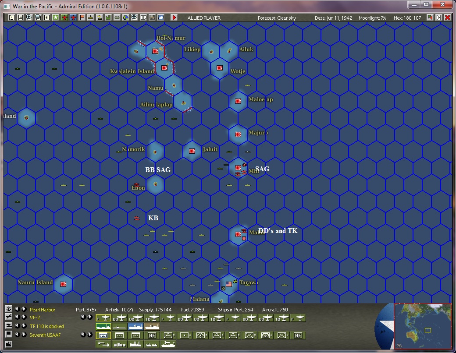
Task: Select the highlighted green task force icon
Action: click(103, 327)
